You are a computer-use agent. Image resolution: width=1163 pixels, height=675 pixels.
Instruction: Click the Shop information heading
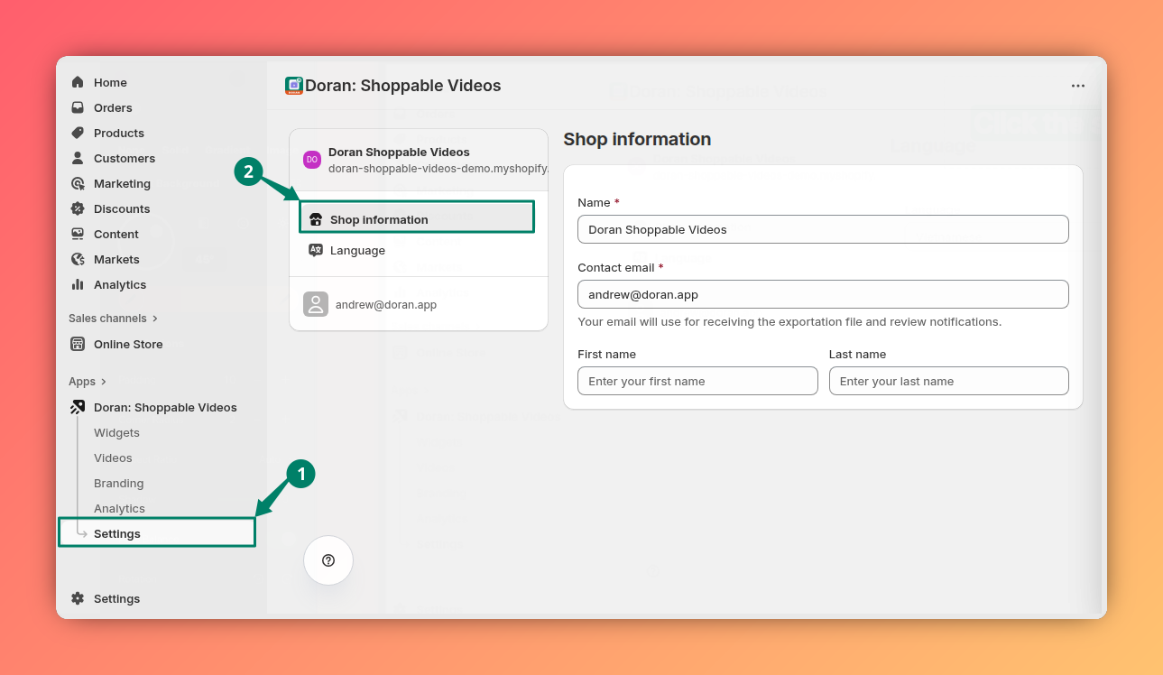637,139
